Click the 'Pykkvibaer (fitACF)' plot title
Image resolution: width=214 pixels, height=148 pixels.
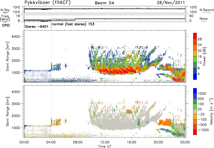click(x=47, y=3)
